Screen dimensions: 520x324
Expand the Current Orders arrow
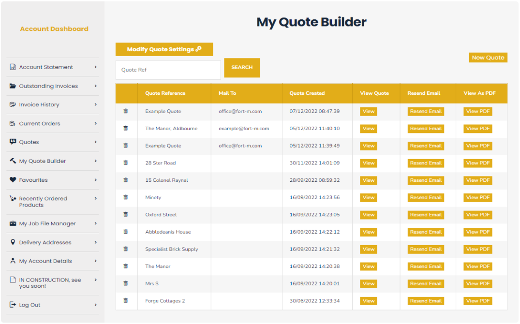coord(96,123)
